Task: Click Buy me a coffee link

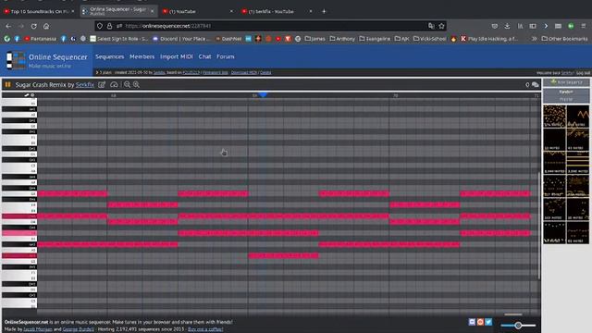Action: point(205,329)
